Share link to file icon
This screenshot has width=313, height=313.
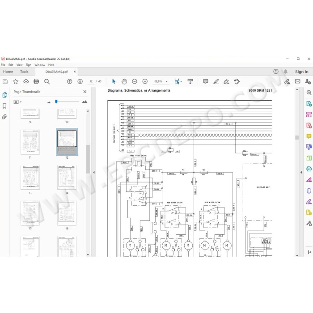[x=287, y=81]
